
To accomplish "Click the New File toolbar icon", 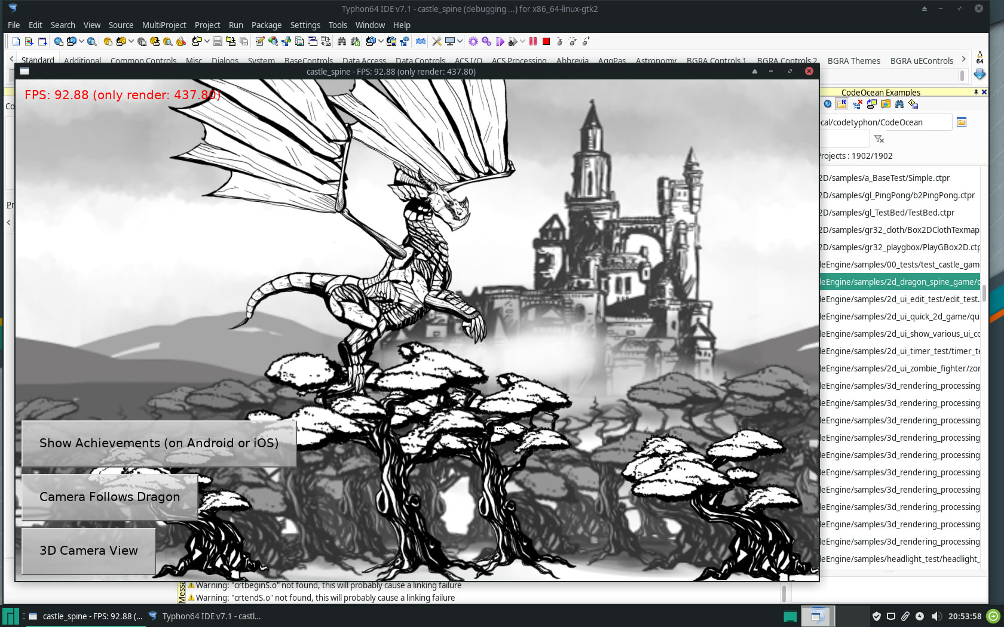I will click(x=16, y=41).
